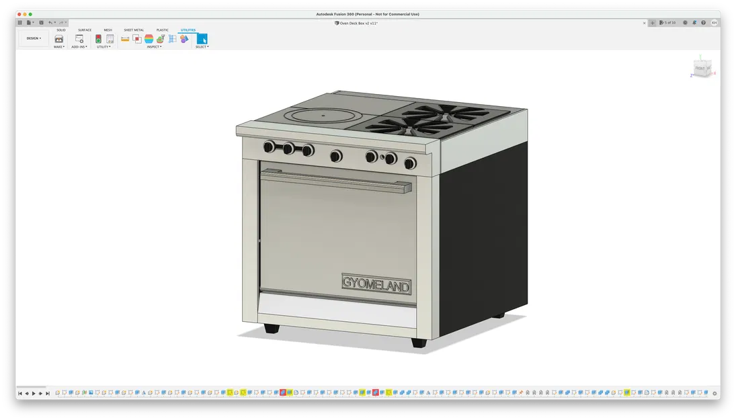736x420 pixels.
Task: Select the Interference tool icon
Action: tap(136, 39)
